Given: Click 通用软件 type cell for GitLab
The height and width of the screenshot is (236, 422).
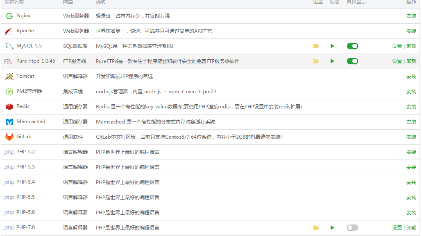Looking at the screenshot, I should (73, 137).
